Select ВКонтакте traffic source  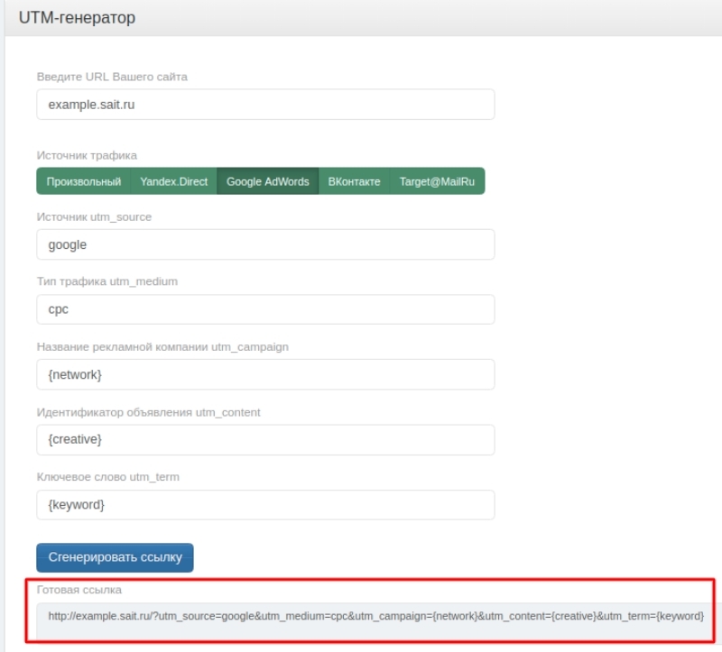tap(354, 181)
